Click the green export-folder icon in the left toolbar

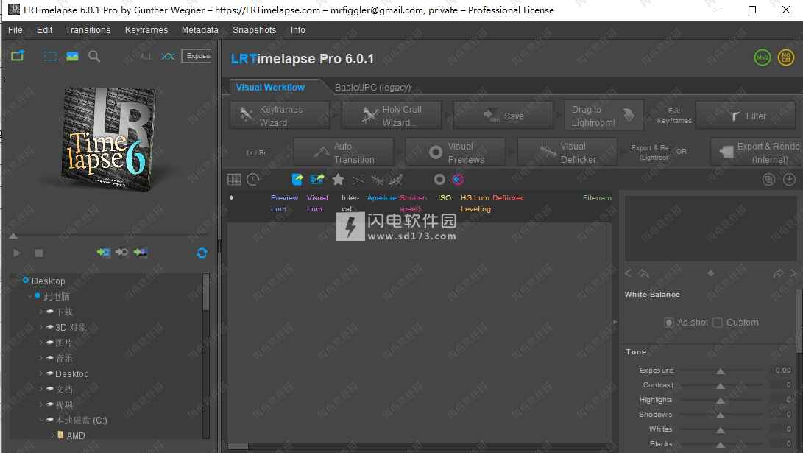18,56
